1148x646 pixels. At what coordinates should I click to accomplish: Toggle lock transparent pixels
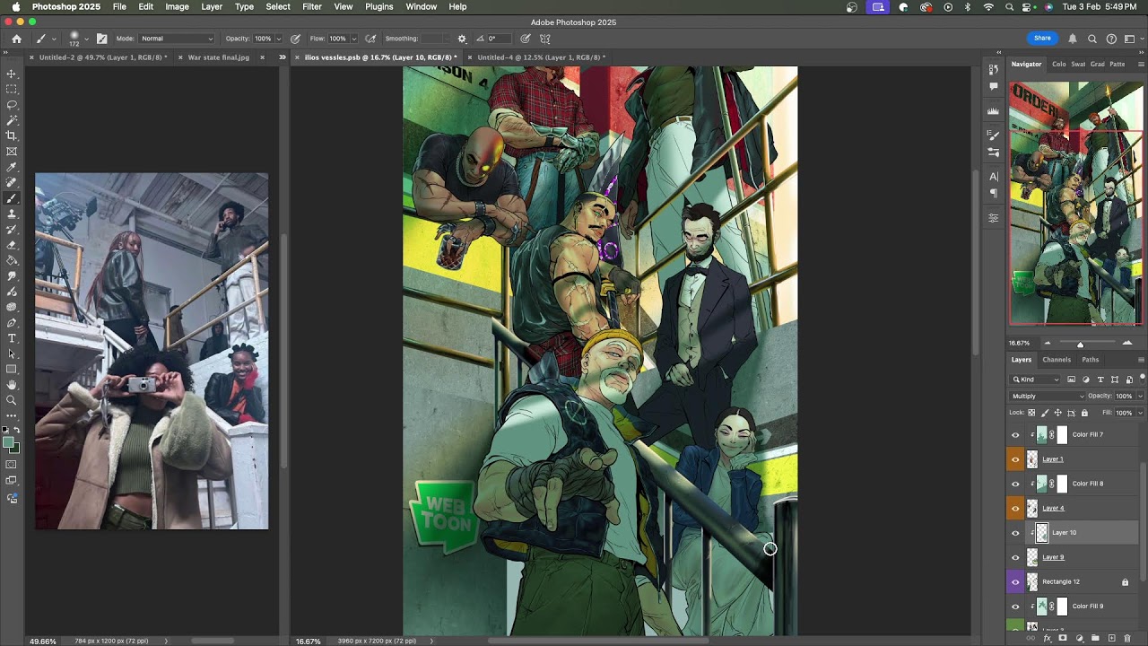tap(1031, 413)
